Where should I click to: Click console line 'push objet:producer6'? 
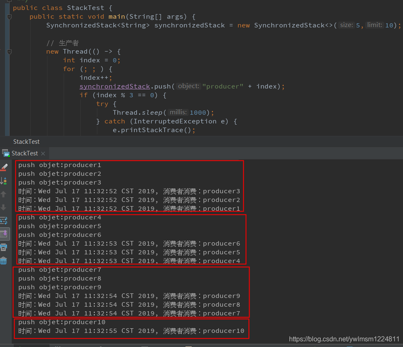(59, 235)
